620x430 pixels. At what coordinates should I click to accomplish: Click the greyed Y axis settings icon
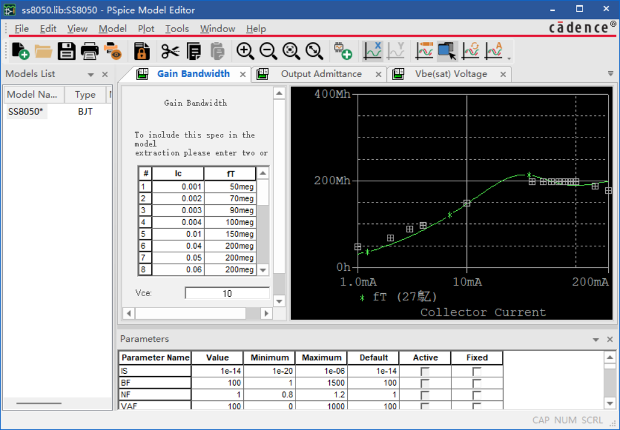396,51
